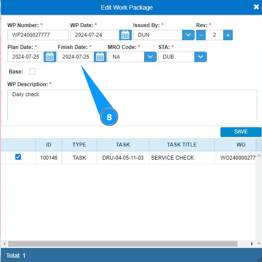Click the Finish Date text field

point(76,57)
